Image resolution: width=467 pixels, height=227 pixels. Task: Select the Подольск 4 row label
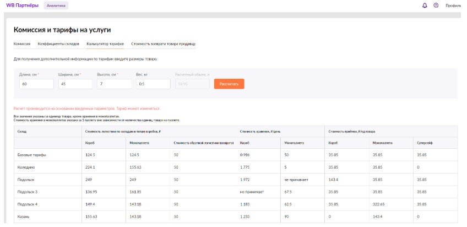[28, 204]
